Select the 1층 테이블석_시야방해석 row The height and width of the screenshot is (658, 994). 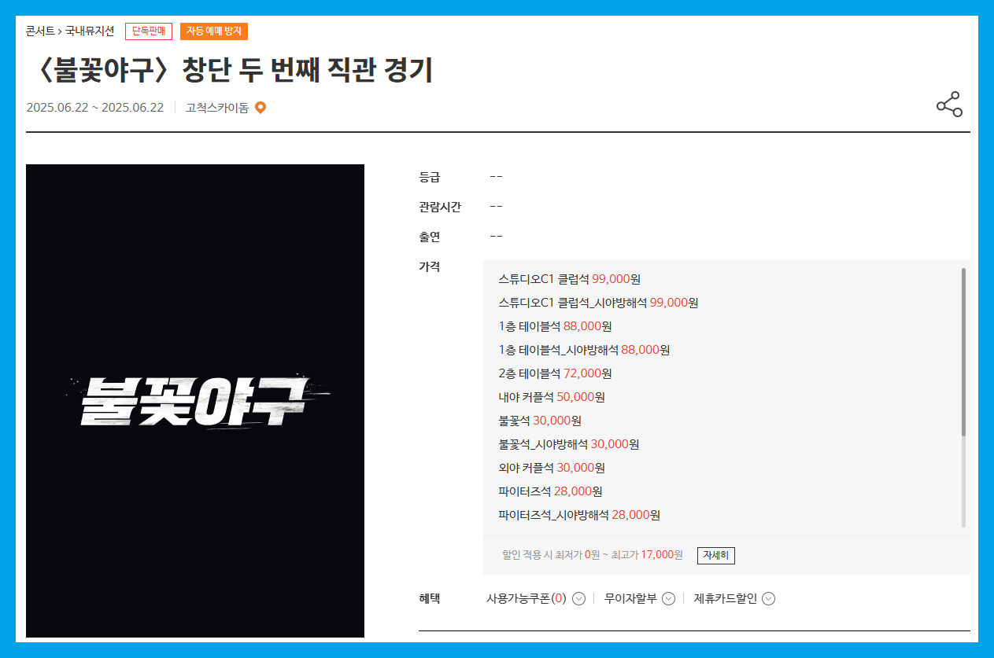[x=585, y=350]
